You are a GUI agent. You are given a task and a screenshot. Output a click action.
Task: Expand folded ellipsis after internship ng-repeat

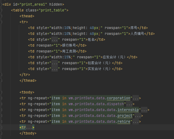click(x=144, y=110)
